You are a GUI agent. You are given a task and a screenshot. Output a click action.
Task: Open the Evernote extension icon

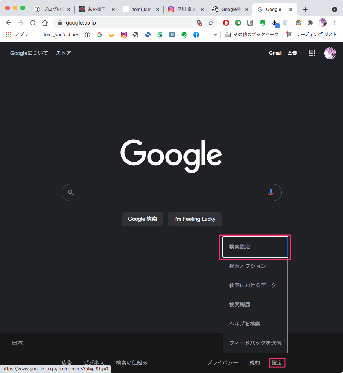[262, 23]
